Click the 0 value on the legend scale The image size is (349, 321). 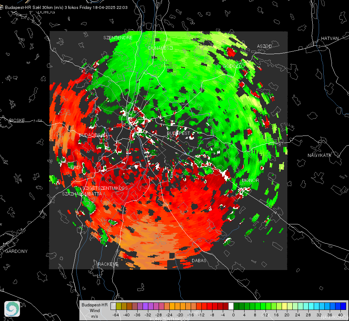233,315
